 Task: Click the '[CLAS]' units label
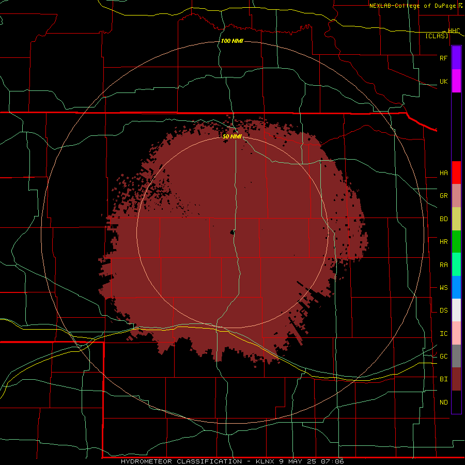[437, 36]
